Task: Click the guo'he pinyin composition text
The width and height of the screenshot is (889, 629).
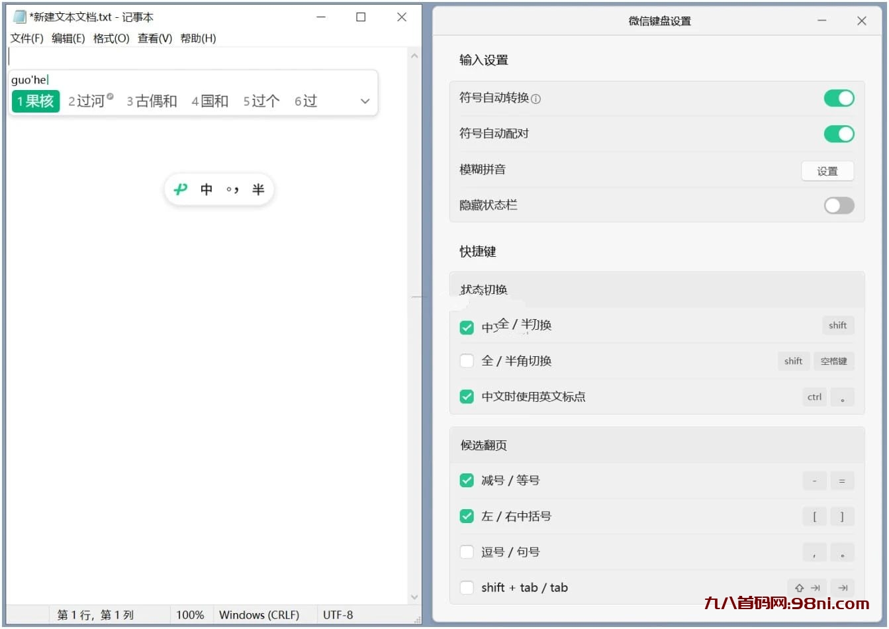Action: [x=29, y=80]
